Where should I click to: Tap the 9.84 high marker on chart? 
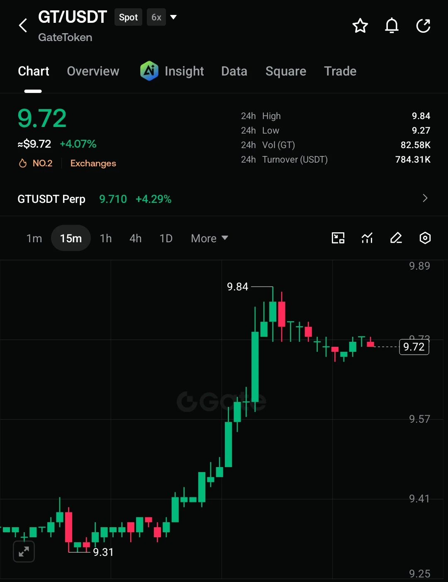click(238, 287)
